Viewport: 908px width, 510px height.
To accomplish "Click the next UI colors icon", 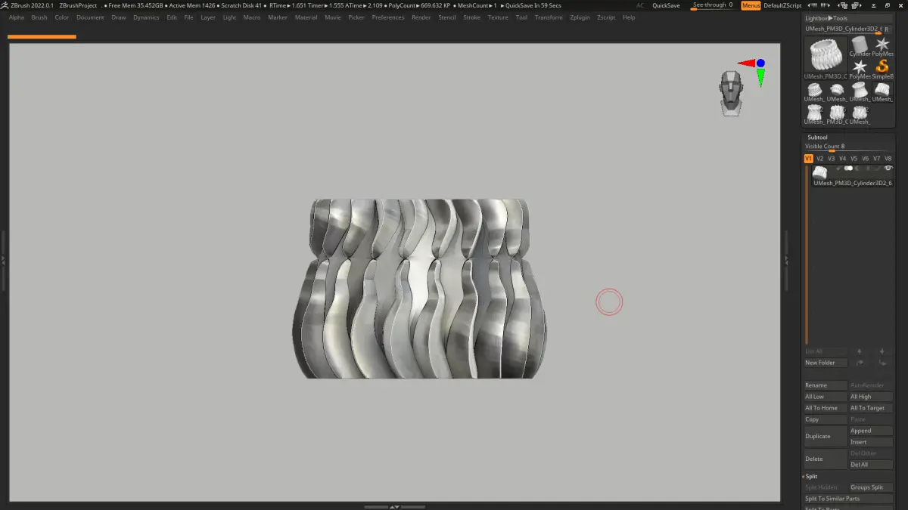I will pos(824,5).
